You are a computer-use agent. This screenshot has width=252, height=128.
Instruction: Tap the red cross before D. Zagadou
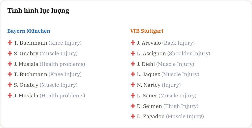tap(133, 116)
